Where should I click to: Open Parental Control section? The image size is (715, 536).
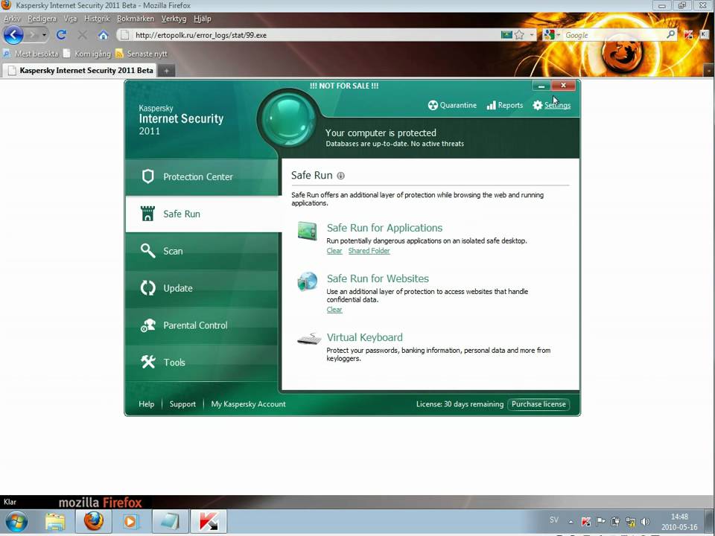pos(202,325)
